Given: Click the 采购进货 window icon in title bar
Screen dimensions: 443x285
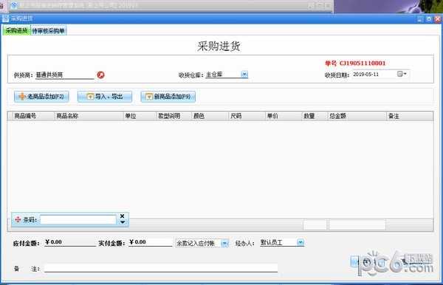Looking at the screenshot, I should coord(5,18).
